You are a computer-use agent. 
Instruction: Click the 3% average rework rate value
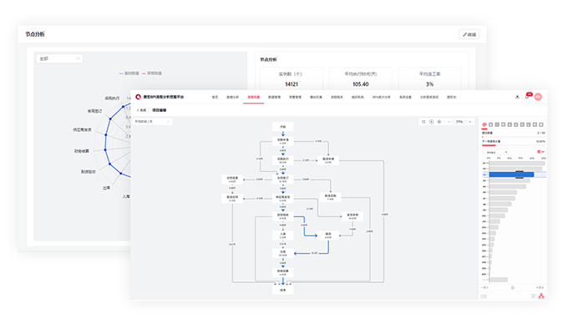[429, 84]
